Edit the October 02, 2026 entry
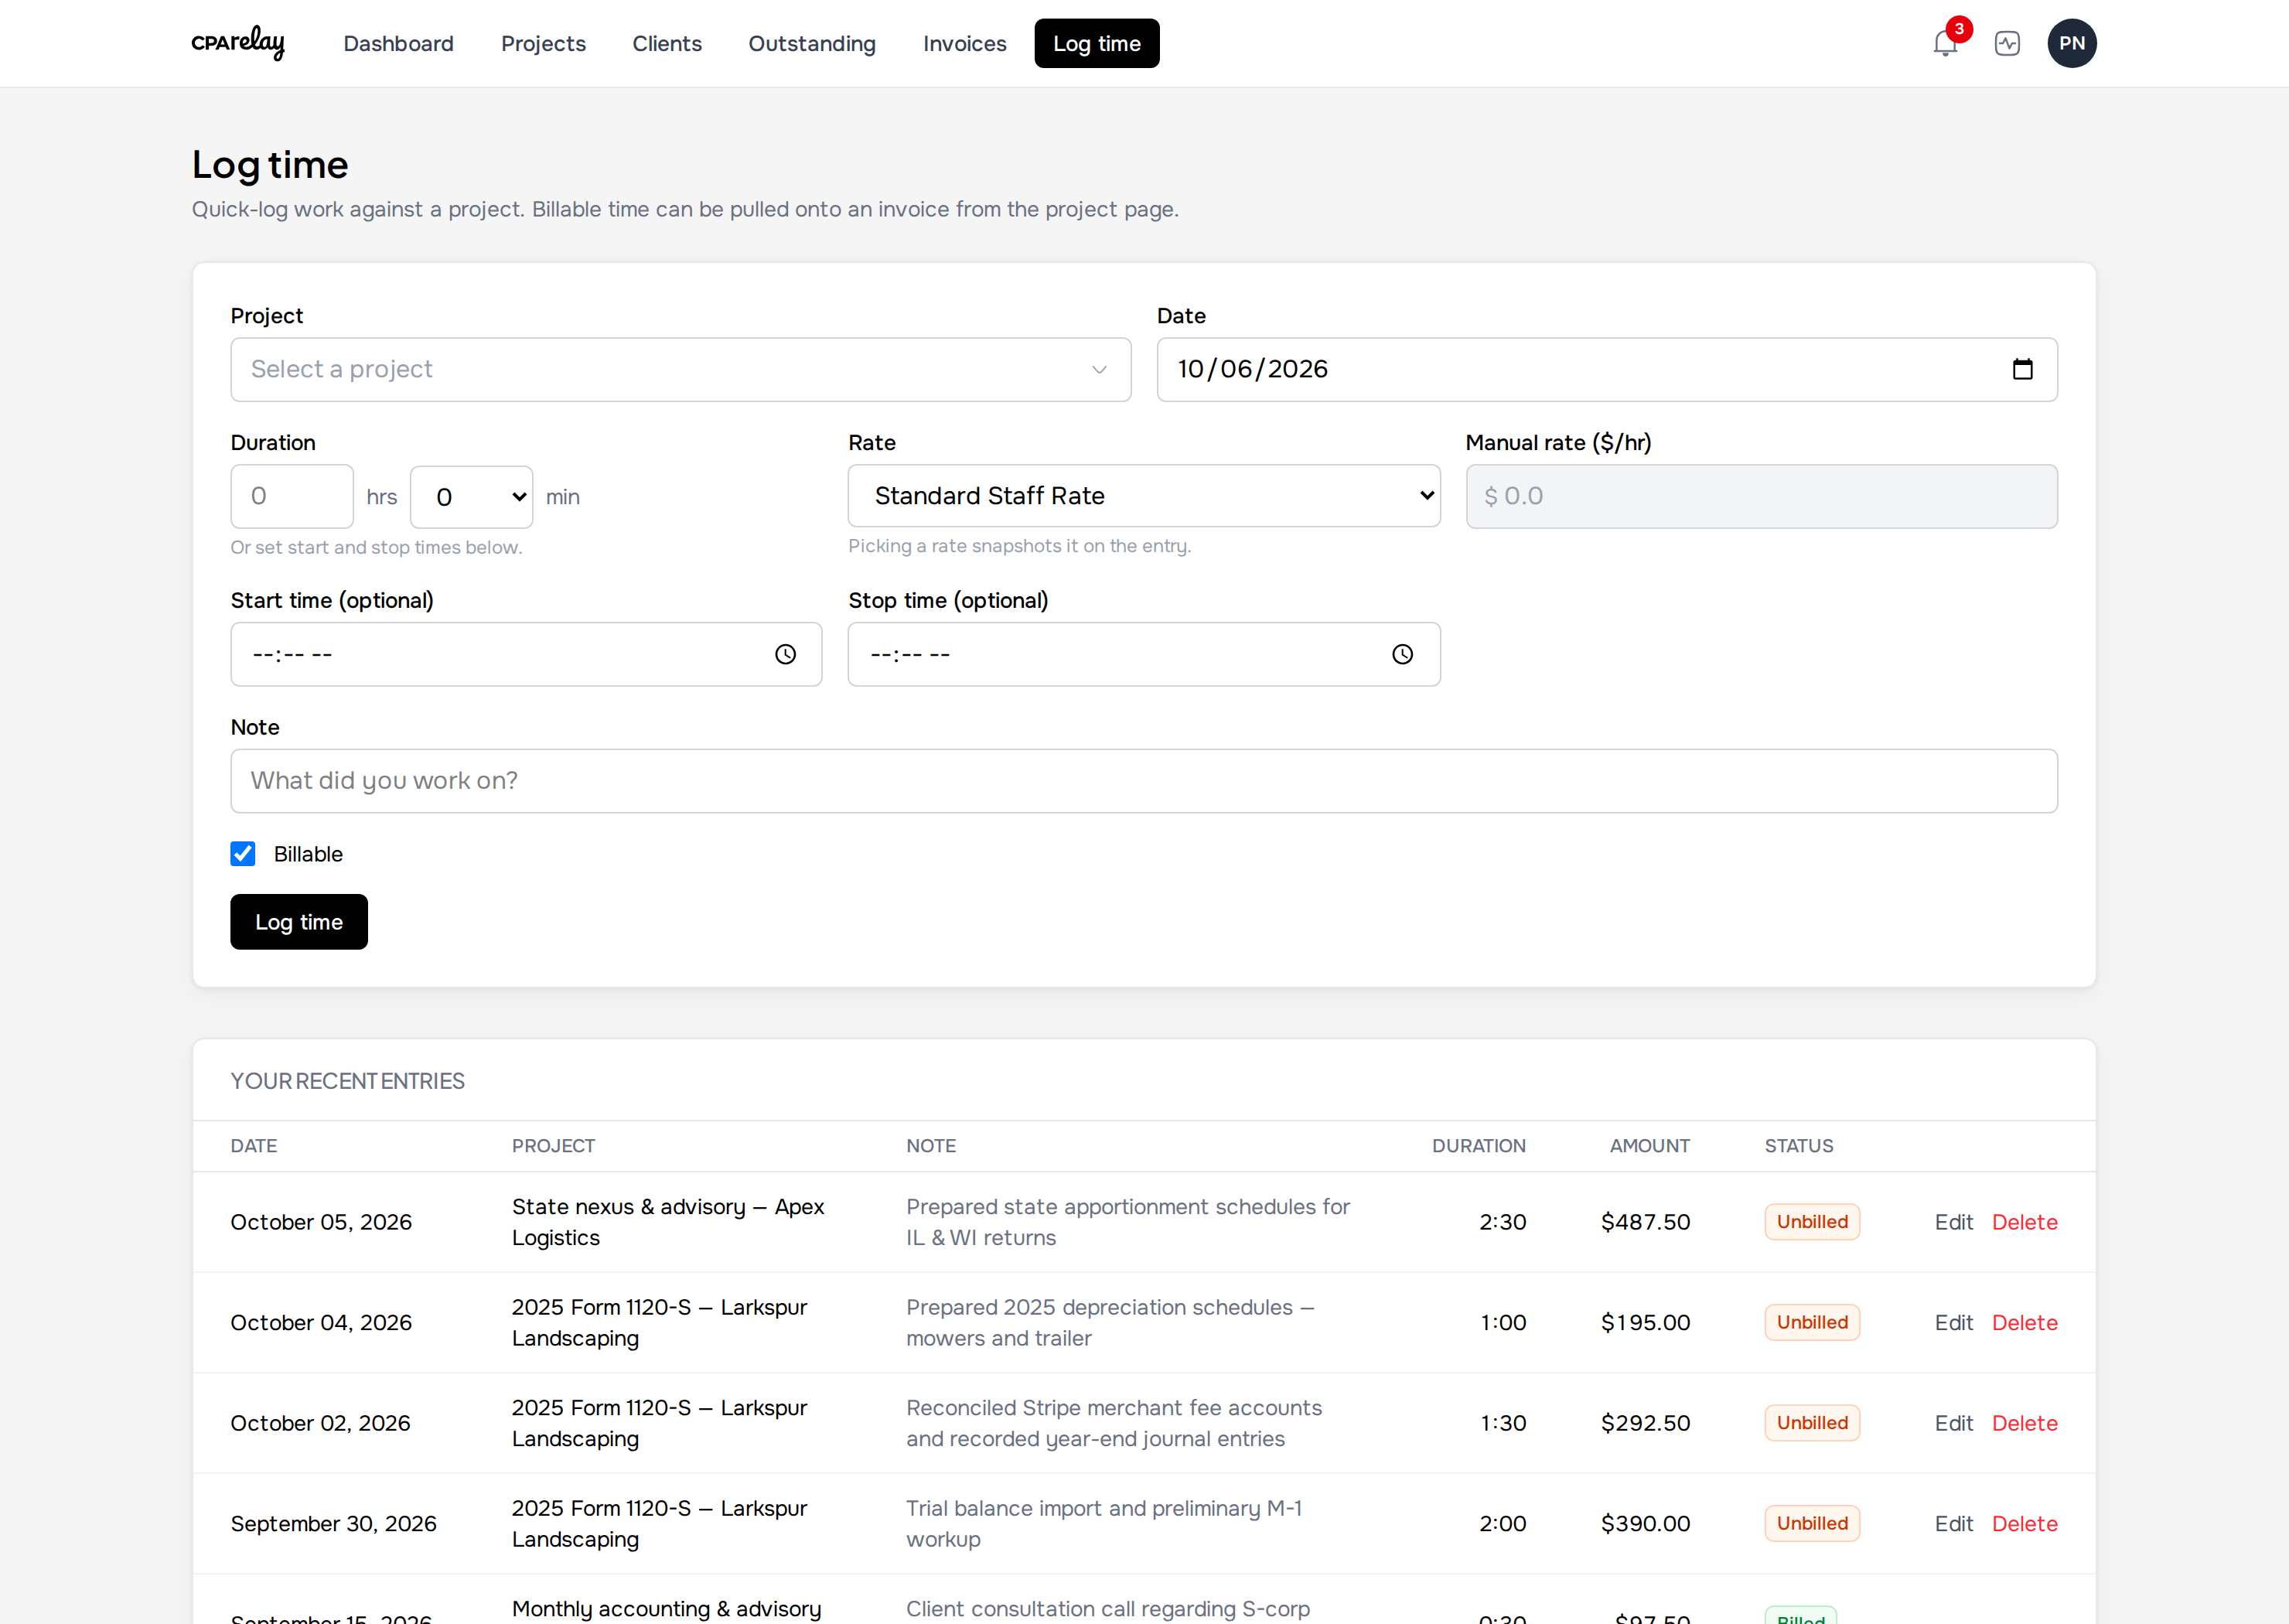2289x1624 pixels. (1953, 1423)
